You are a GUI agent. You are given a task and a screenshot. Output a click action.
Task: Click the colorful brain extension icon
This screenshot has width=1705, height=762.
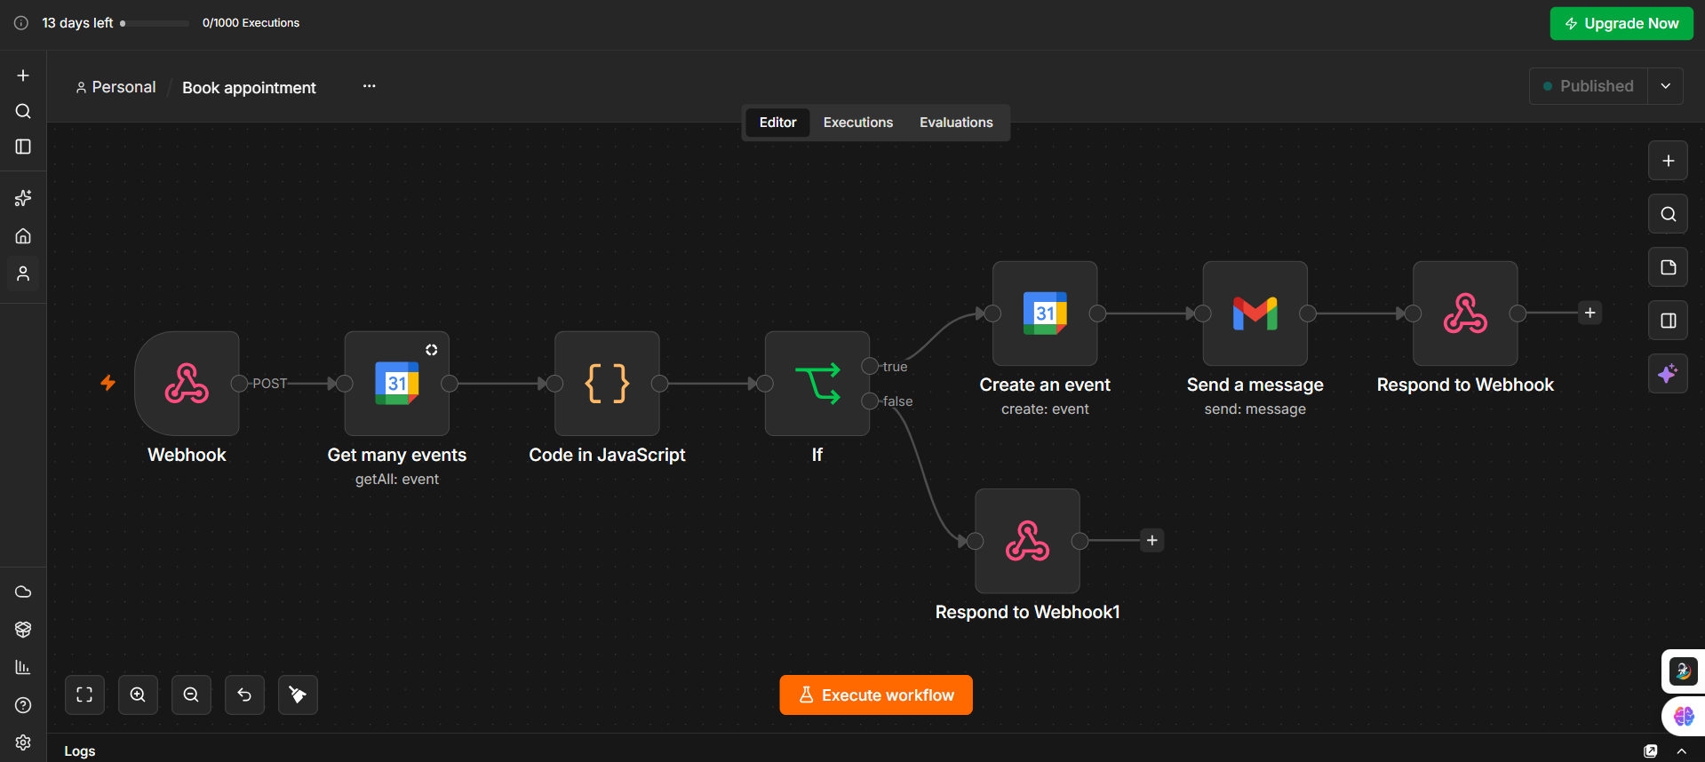[x=1684, y=716]
